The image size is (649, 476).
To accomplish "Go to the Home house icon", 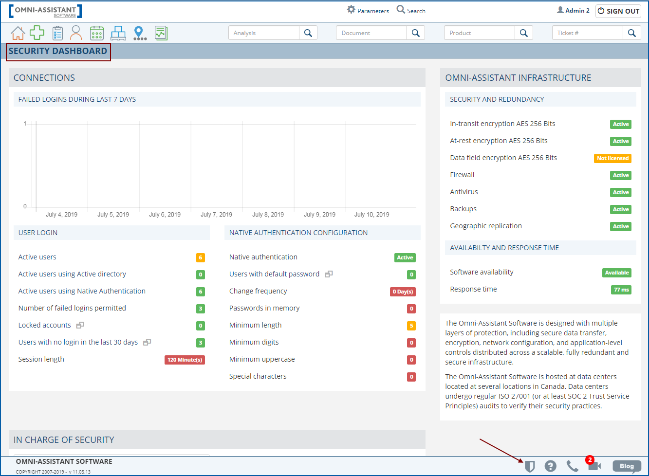I will pos(18,33).
